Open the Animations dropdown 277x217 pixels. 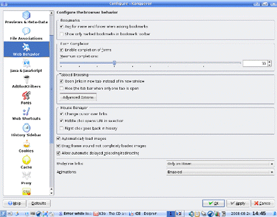(x=220, y=172)
